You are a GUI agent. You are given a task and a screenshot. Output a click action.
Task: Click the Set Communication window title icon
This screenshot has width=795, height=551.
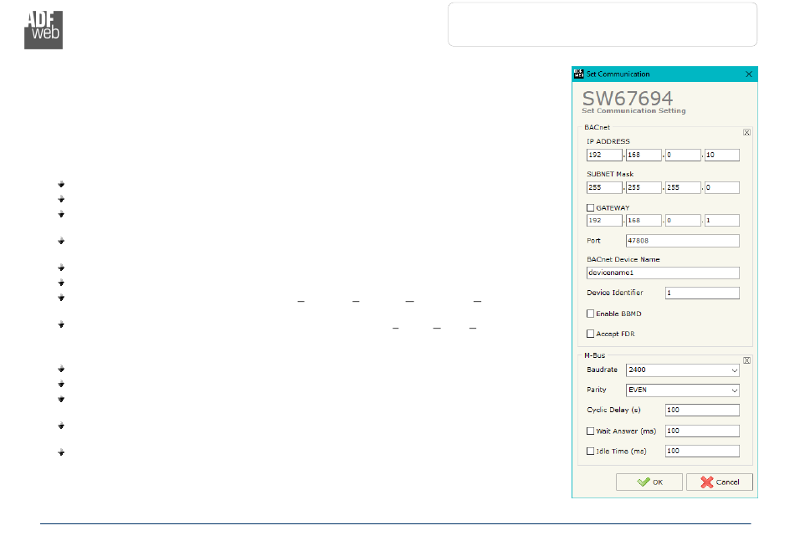click(x=578, y=74)
